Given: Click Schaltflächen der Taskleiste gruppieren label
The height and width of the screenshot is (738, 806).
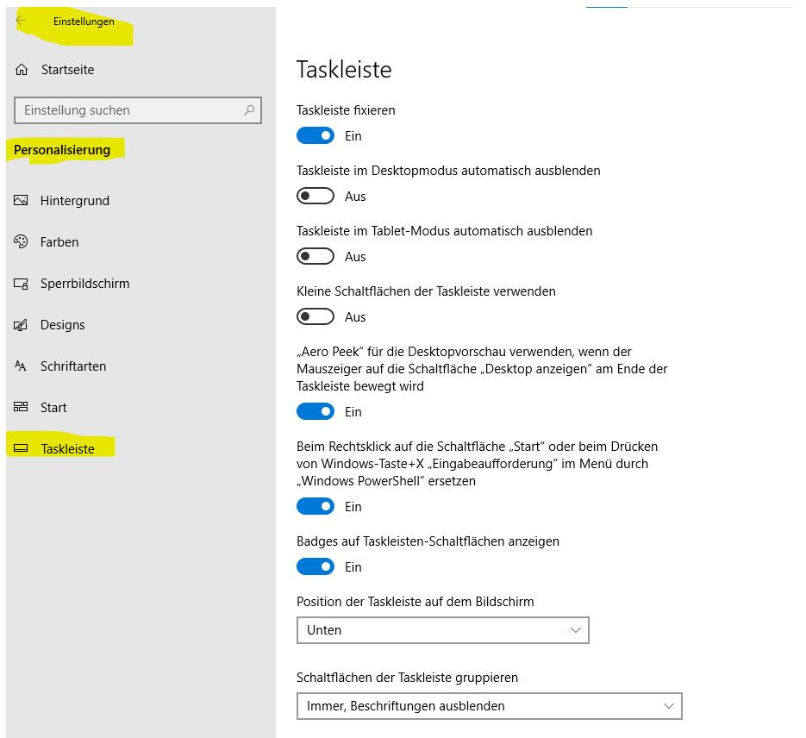Looking at the screenshot, I should tap(407, 678).
